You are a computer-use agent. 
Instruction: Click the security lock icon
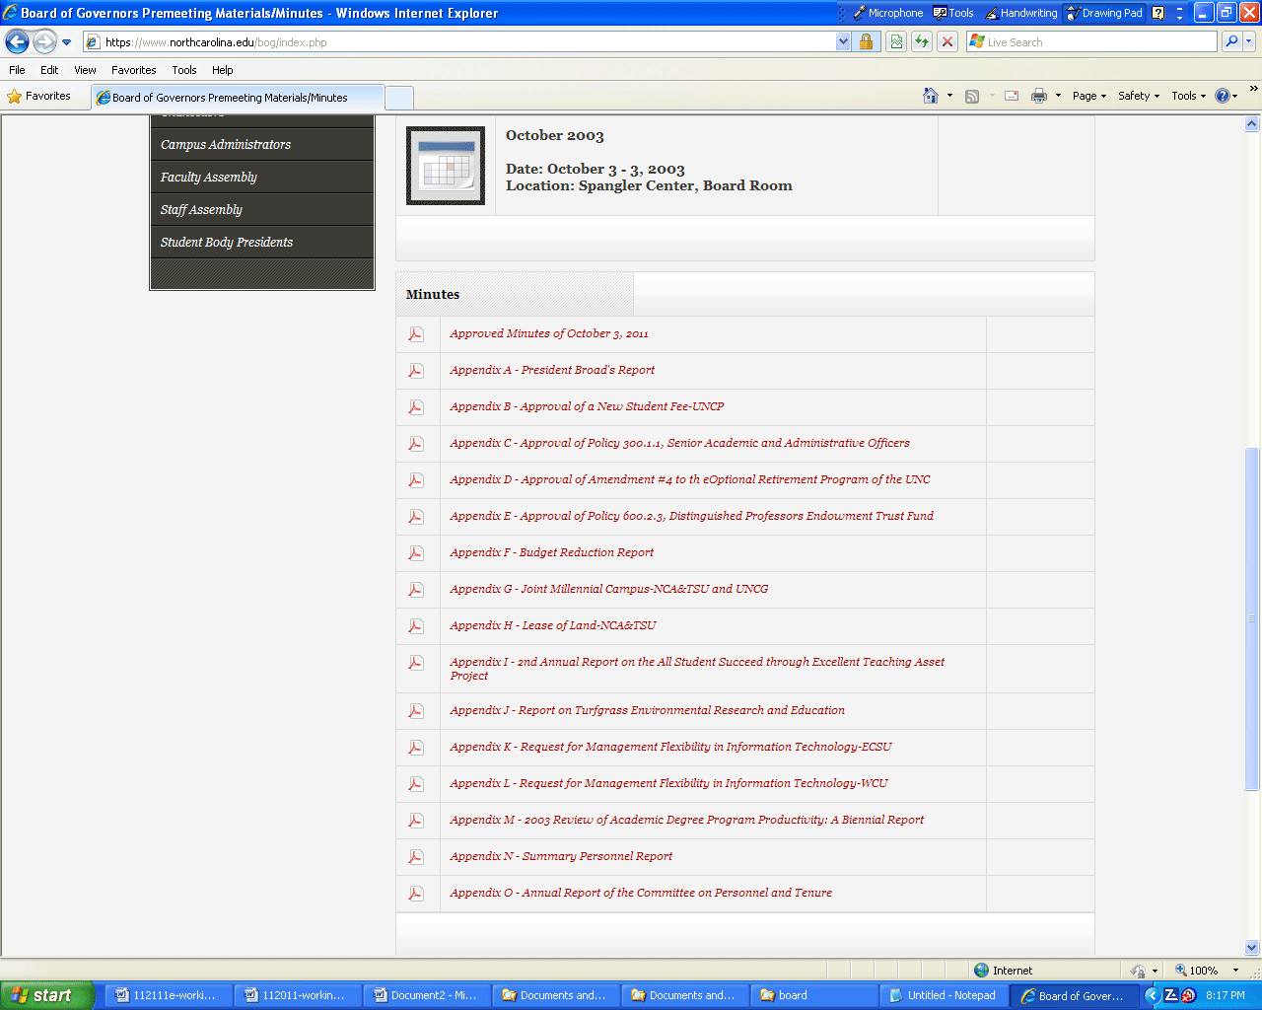click(866, 42)
